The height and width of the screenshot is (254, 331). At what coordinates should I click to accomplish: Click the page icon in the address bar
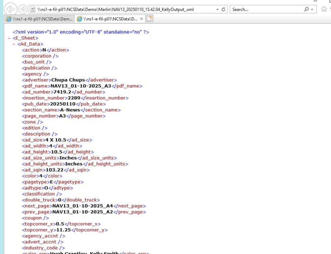click(33, 9)
